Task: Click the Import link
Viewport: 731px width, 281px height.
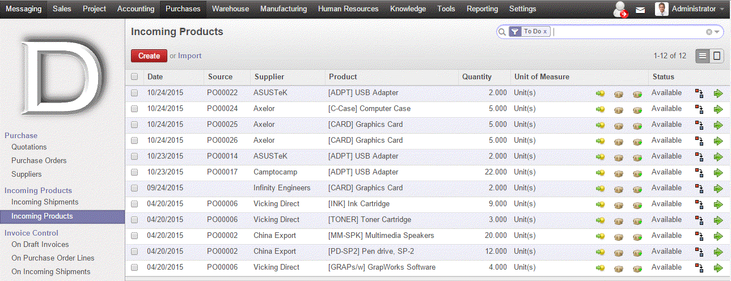Action: tap(190, 56)
